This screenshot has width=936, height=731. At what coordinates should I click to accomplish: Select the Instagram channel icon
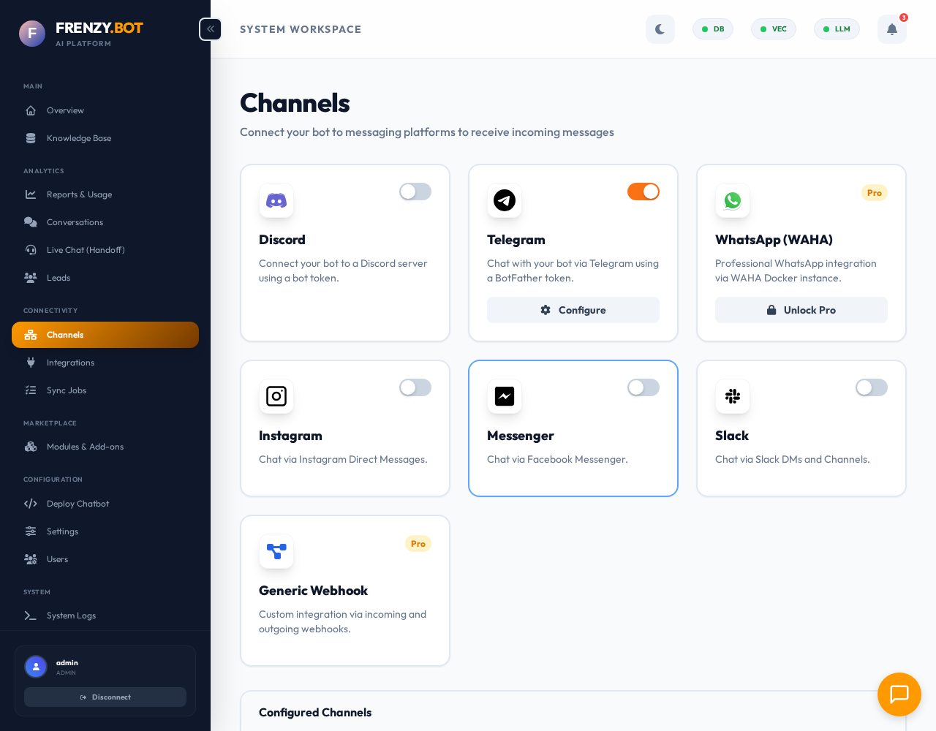tap(276, 396)
